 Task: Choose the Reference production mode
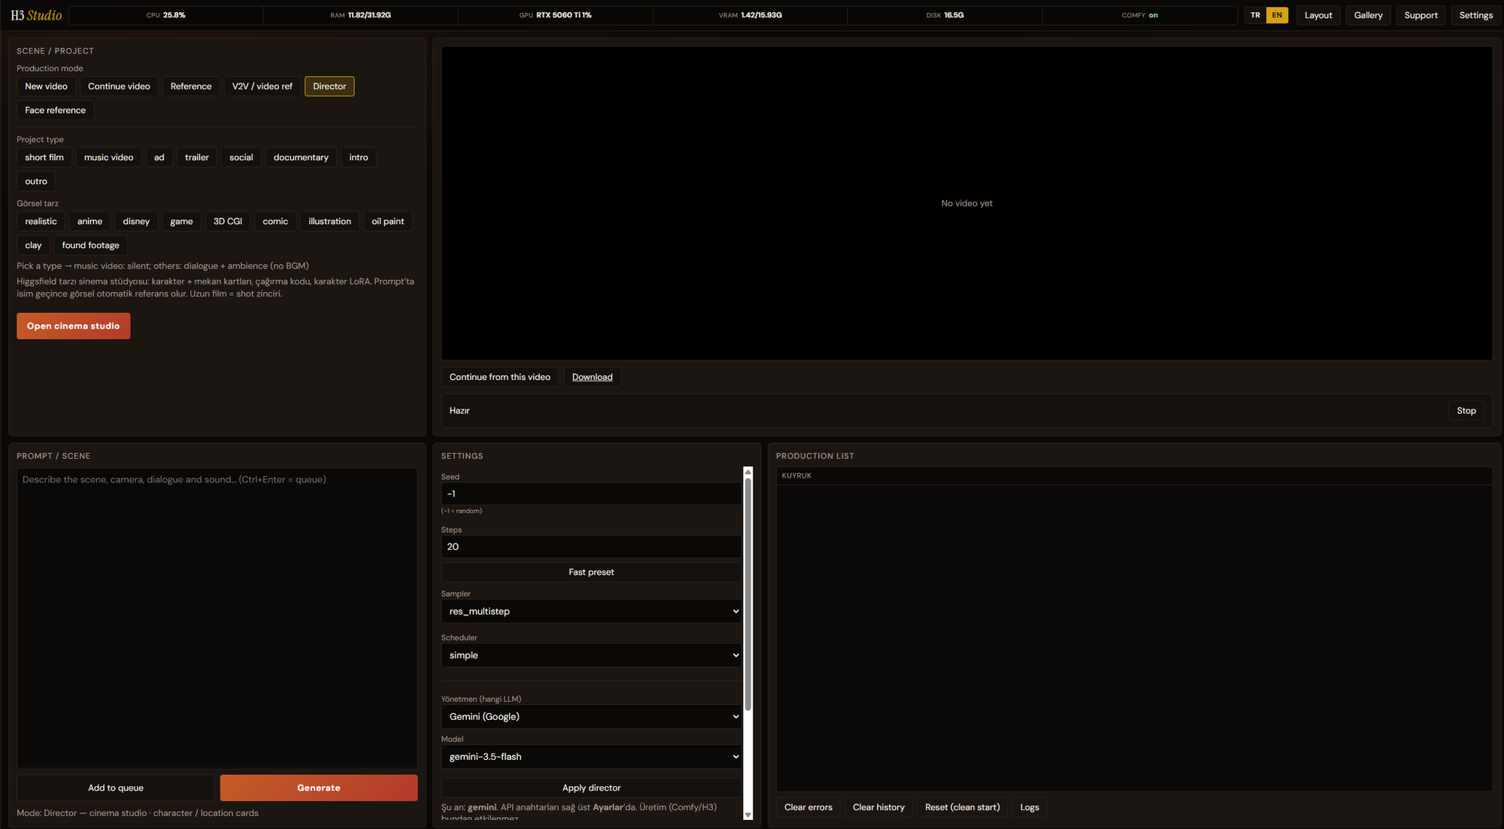(191, 87)
